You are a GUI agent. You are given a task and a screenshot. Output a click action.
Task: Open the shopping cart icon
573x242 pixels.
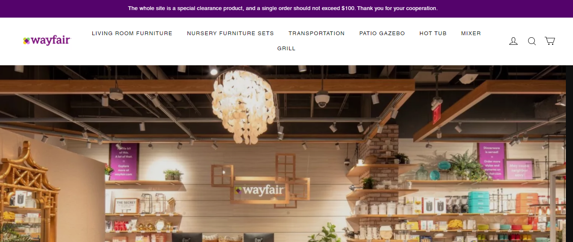(x=550, y=41)
